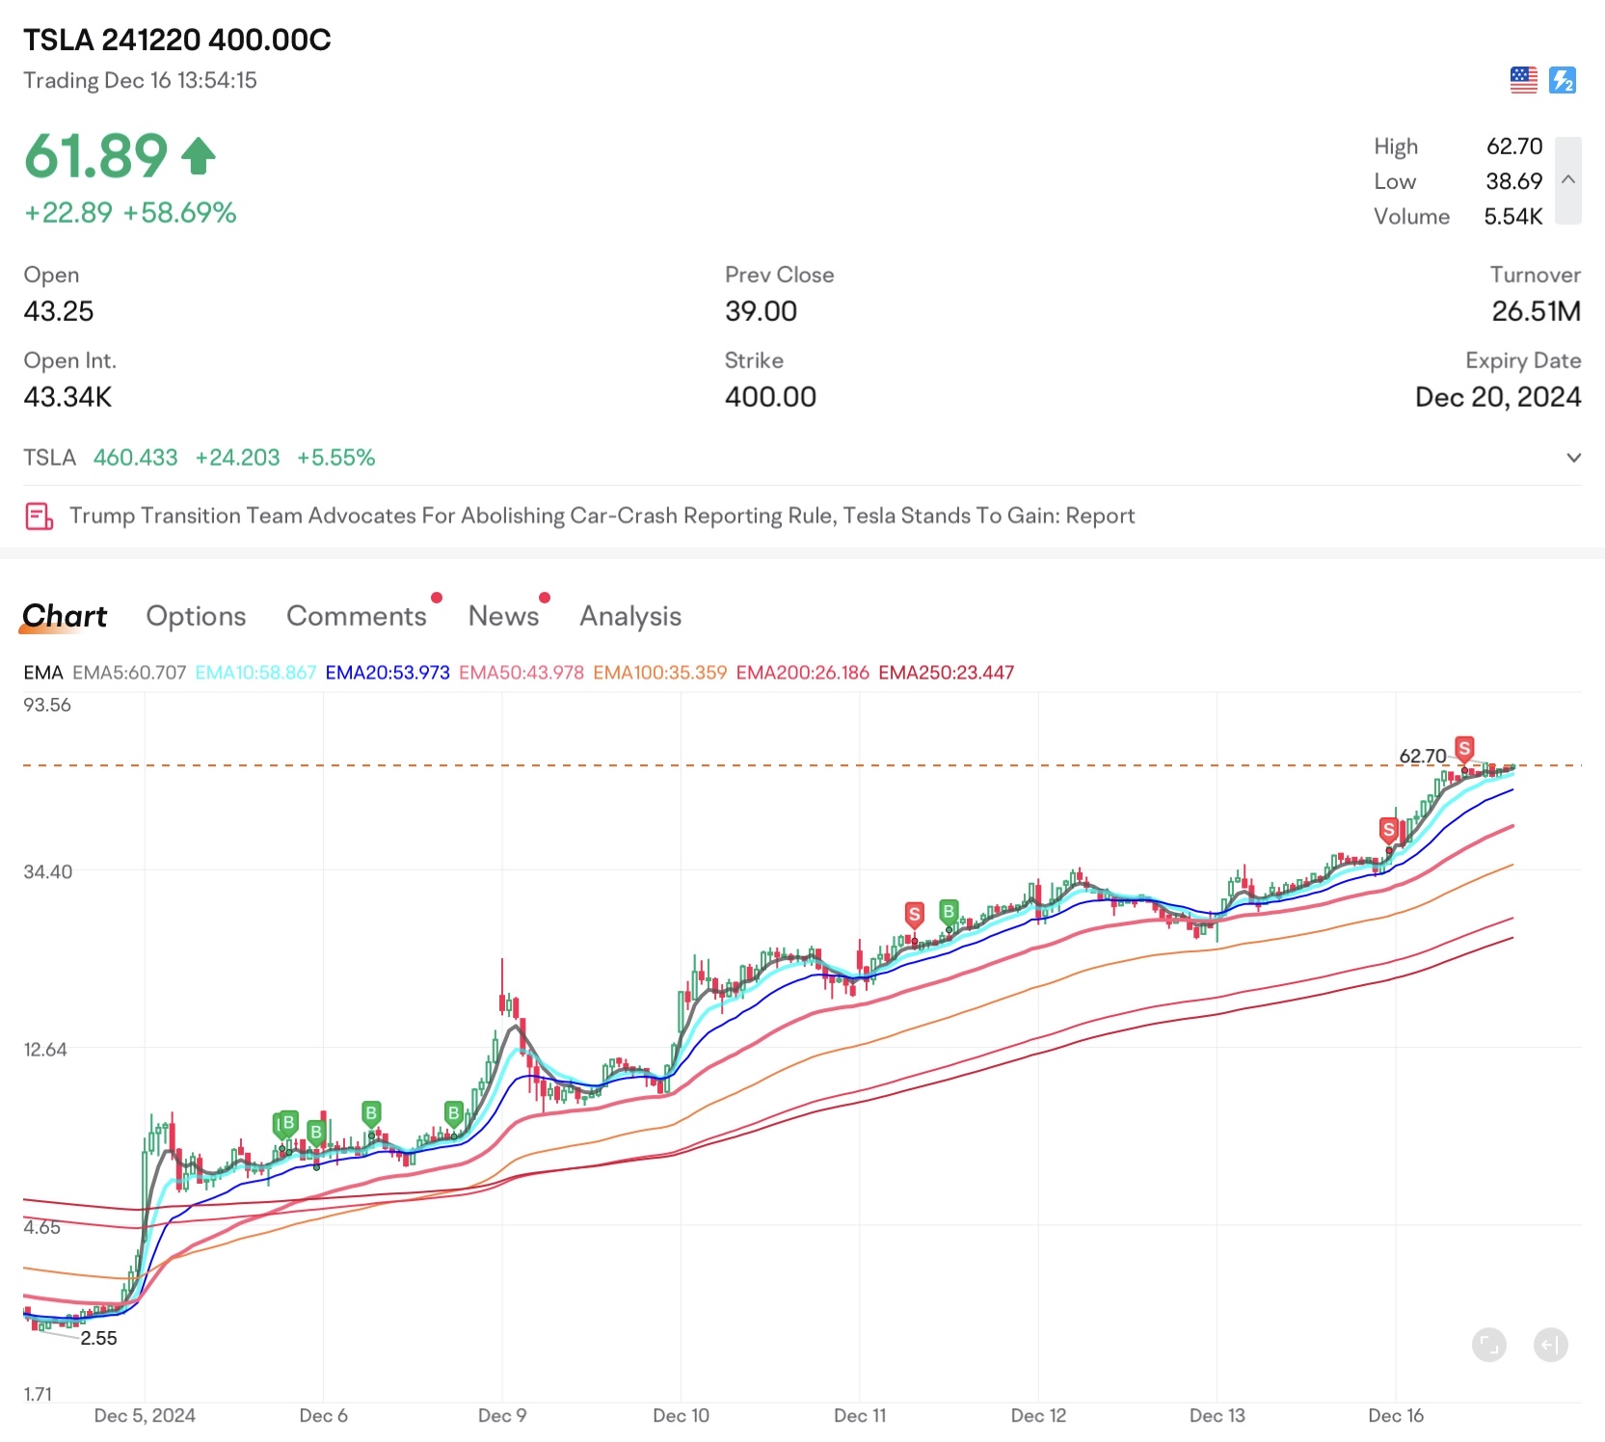Click the Strike value 400.00
The width and height of the screenshot is (1605, 1442).
tap(771, 397)
